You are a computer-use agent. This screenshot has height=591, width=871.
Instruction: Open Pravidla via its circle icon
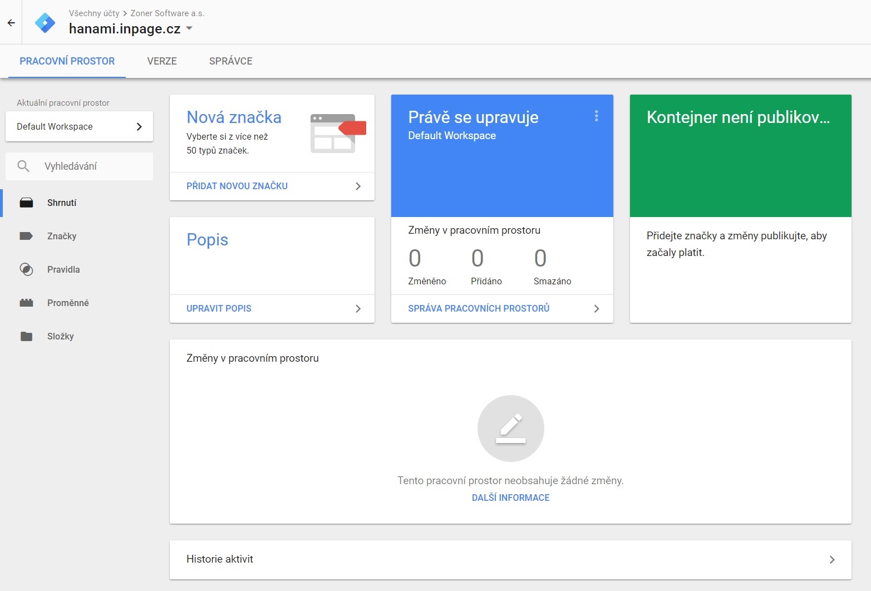tap(26, 269)
